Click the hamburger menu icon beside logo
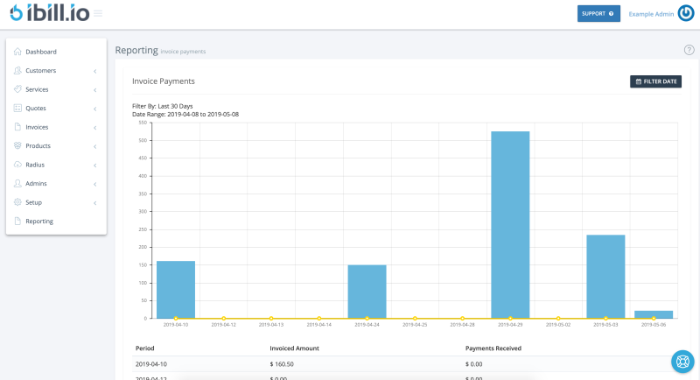 pos(98,13)
